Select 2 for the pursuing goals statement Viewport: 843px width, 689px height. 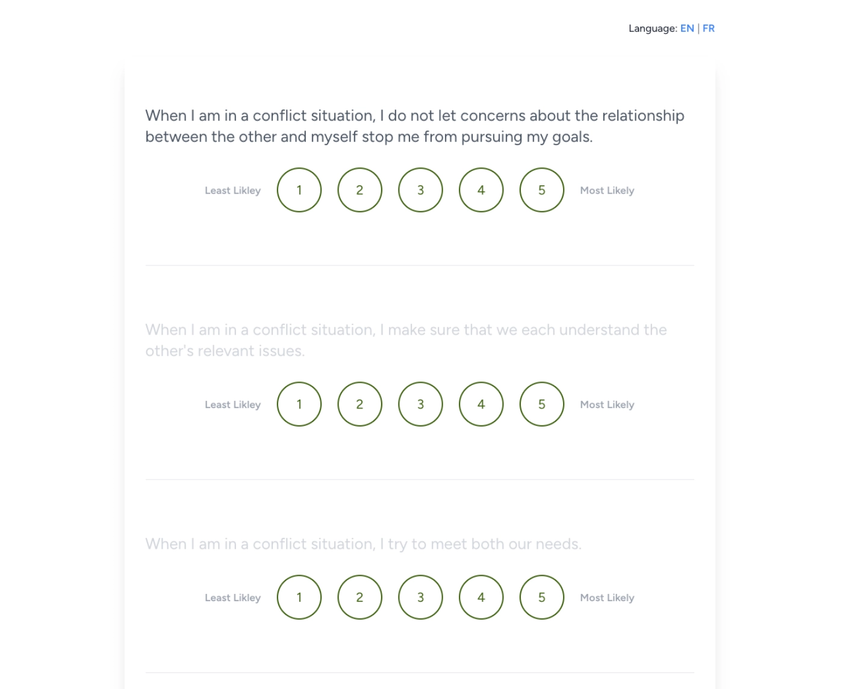pyautogui.click(x=360, y=190)
